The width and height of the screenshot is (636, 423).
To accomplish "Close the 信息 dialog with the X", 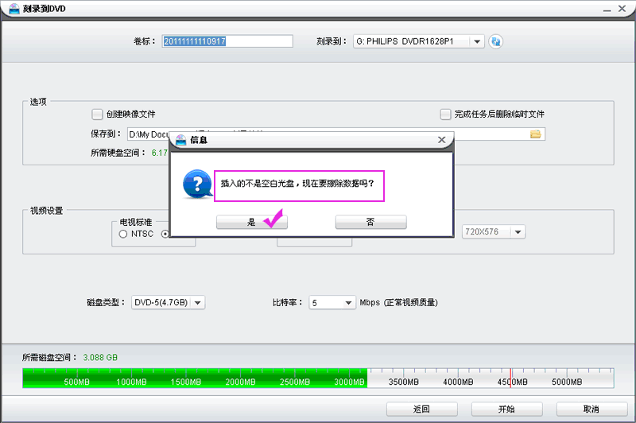I will pyautogui.click(x=442, y=140).
